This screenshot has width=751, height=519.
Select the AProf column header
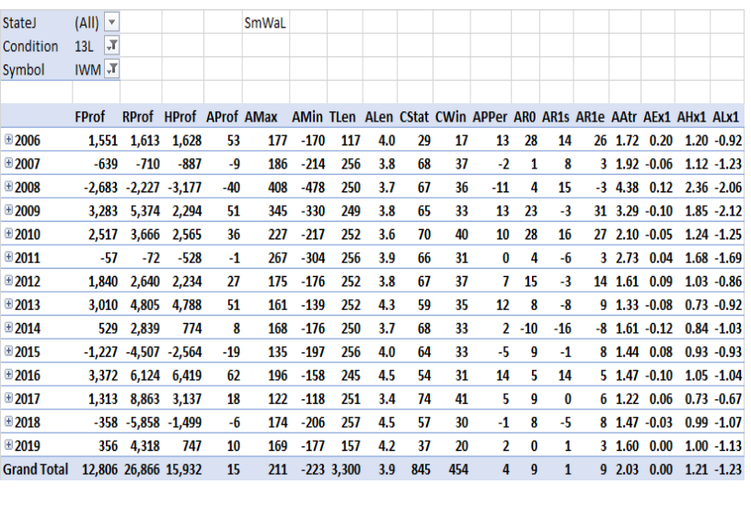tap(222, 117)
